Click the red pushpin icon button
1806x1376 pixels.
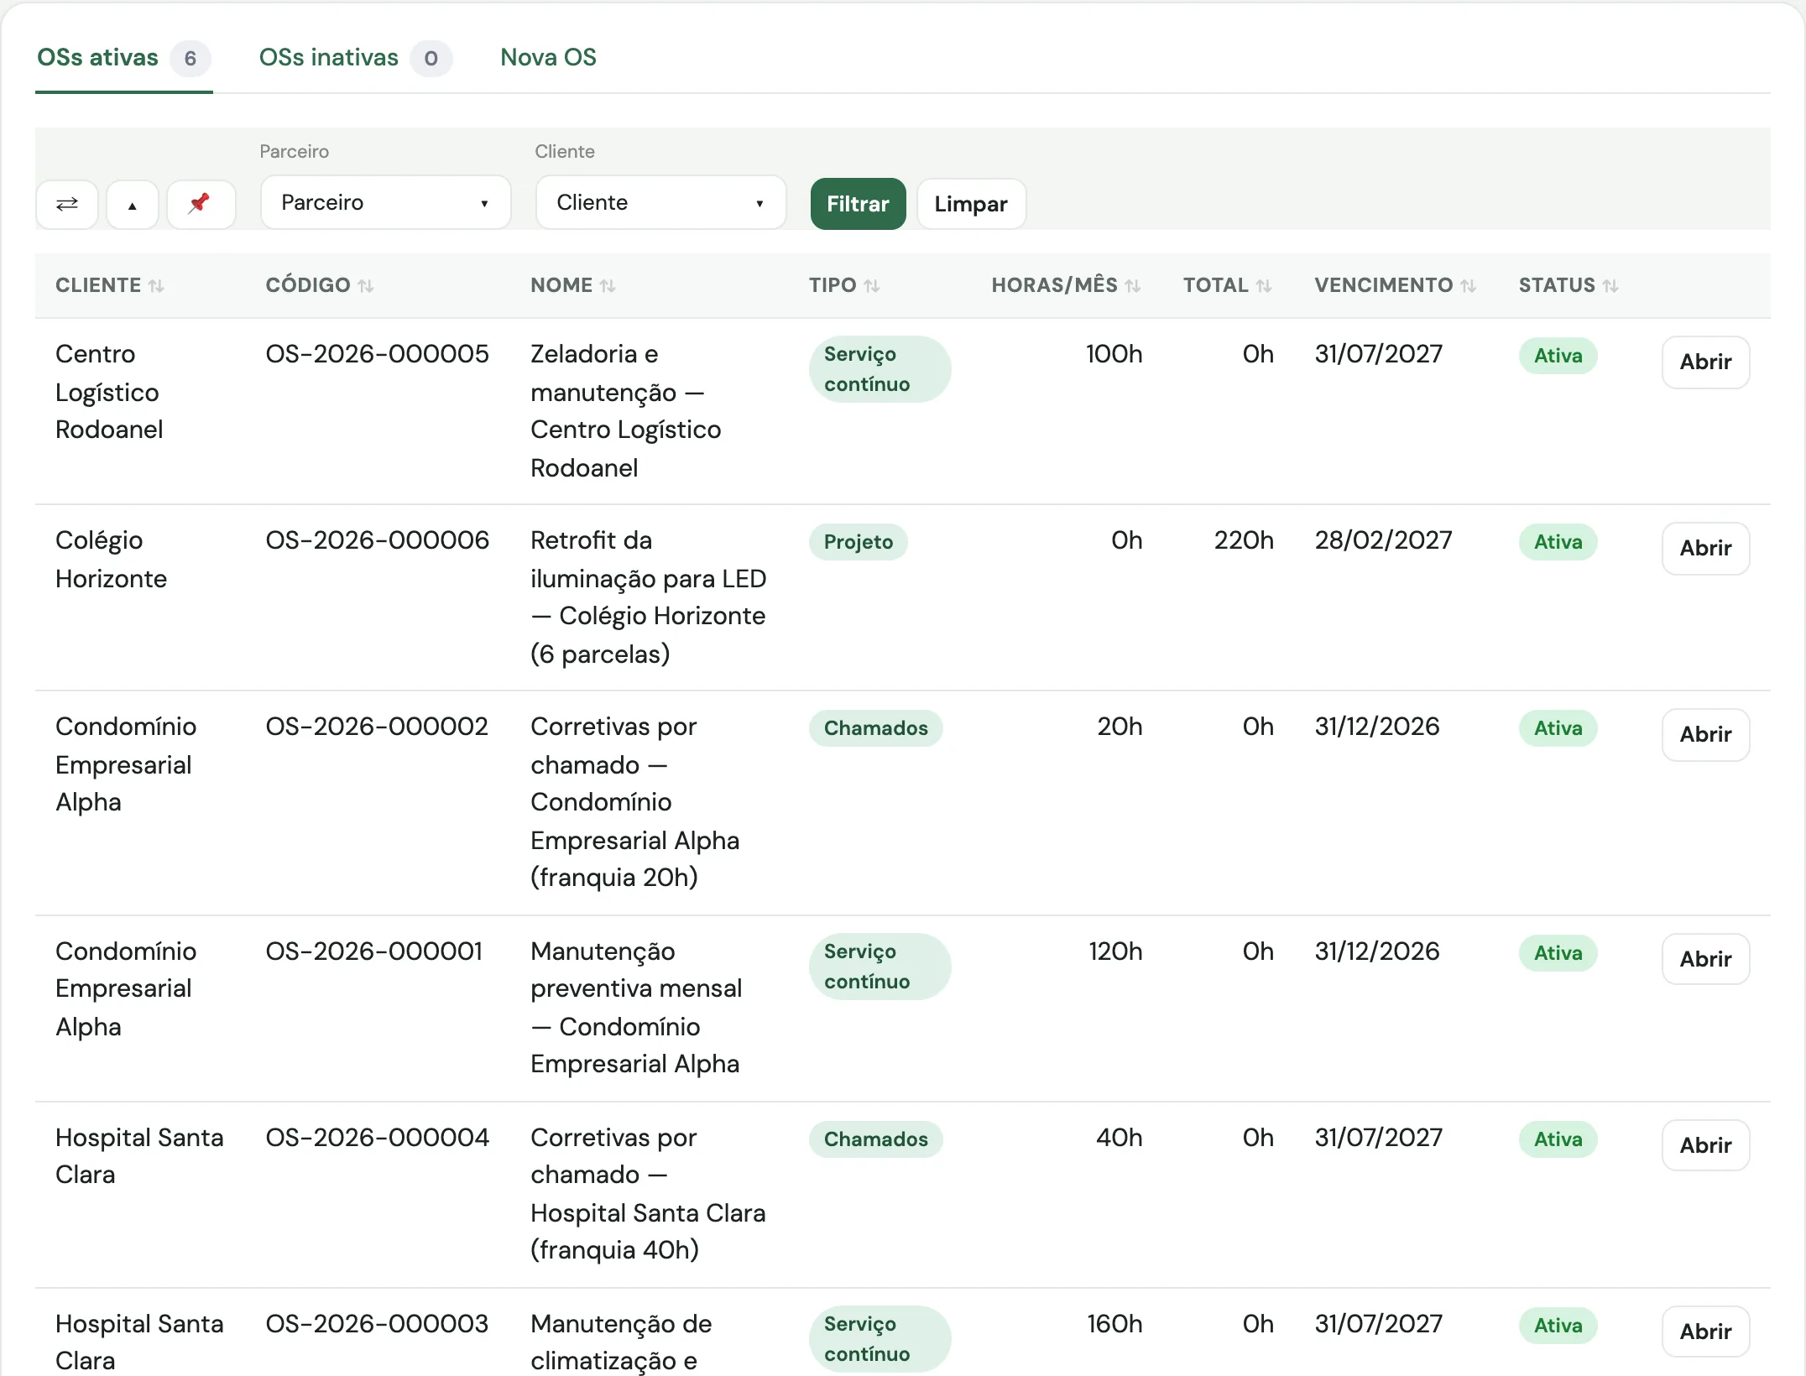[201, 204]
